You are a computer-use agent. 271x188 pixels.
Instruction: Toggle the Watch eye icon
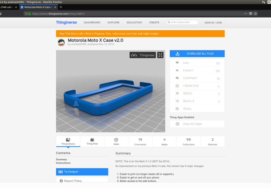177,93
